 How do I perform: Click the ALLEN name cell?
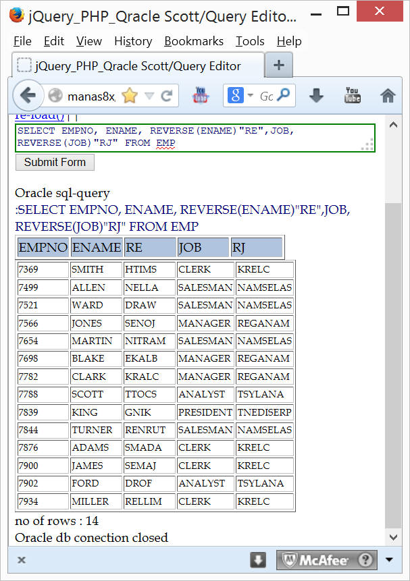[x=96, y=287]
